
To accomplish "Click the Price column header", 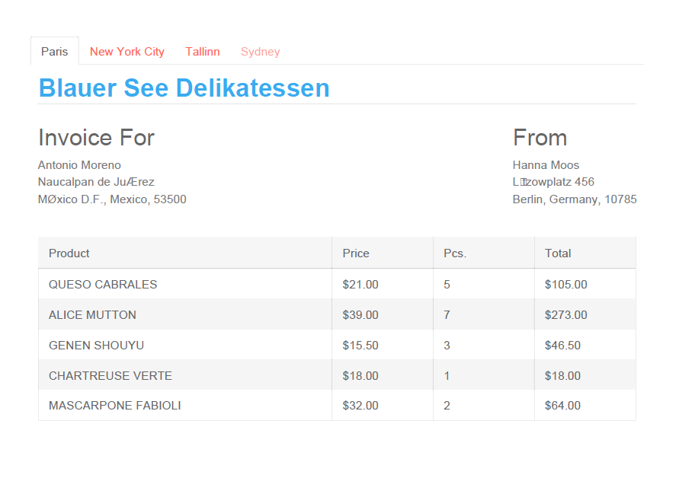I will tap(356, 253).
